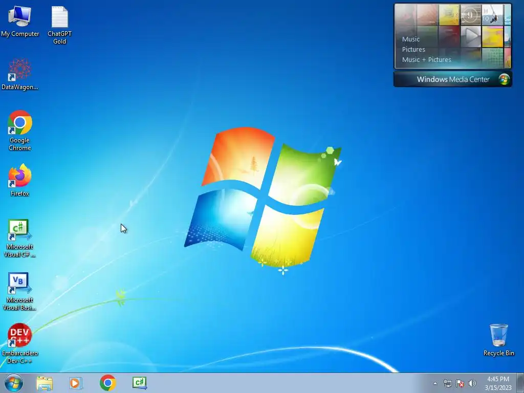Image resolution: width=524 pixels, height=393 pixels.
Task: Open Windows Explorer from the taskbar
Action: [45, 383]
